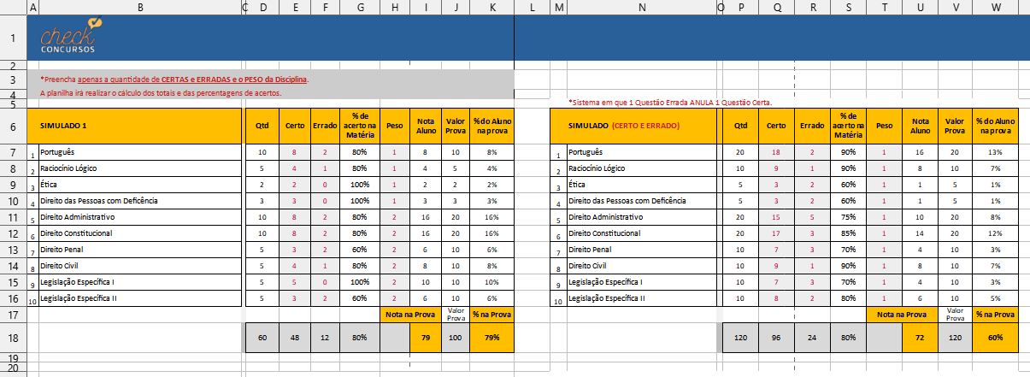This screenshot has width=1030, height=377.
Task: Click "13%" in Português row
Action: [x=997, y=152]
